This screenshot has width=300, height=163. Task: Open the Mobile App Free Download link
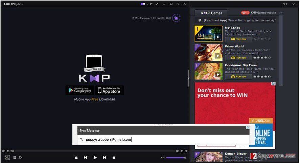coord(95,99)
